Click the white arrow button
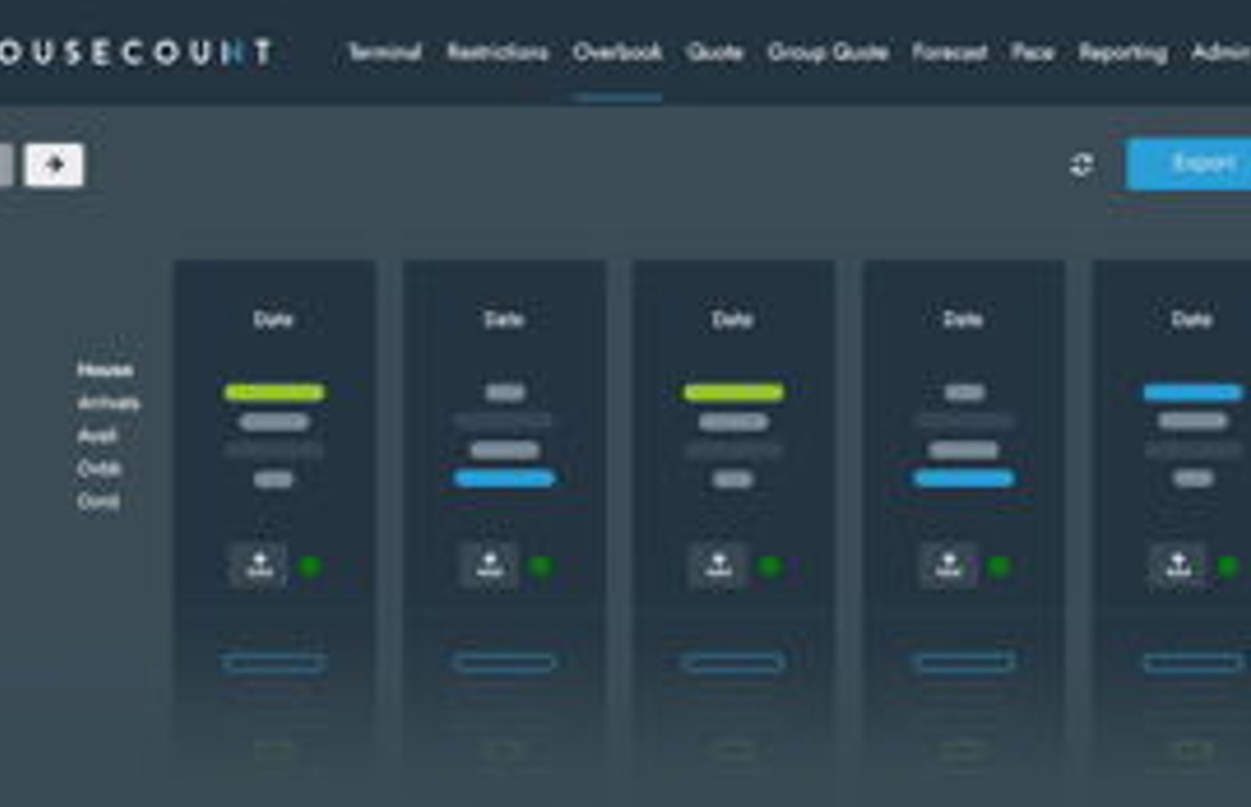The image size is (1251, 807). coord(54,165)
